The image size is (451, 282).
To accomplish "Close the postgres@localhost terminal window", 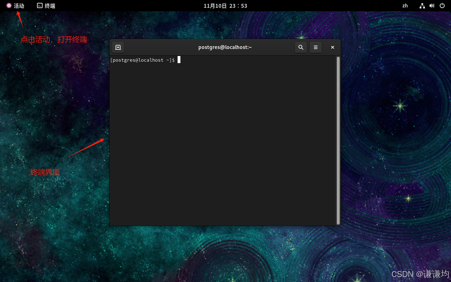I will 332,47.
